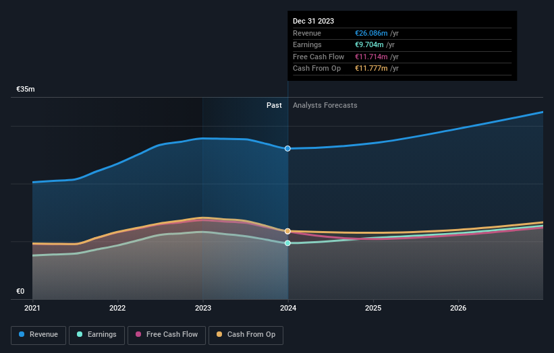Toggle the Cash From Op legend button
This screenshot has height=353, width=554.
click(x=246, y=335)
